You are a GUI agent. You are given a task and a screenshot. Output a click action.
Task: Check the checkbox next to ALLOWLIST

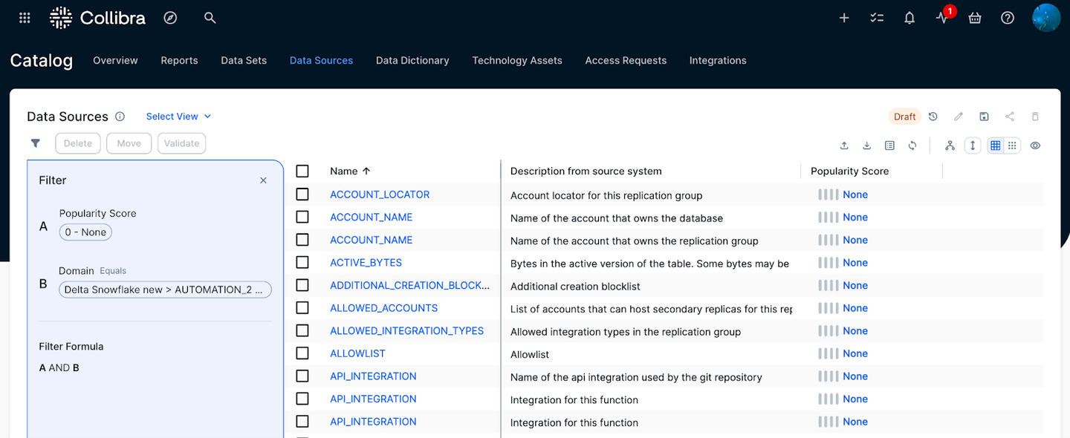(302, 353)
